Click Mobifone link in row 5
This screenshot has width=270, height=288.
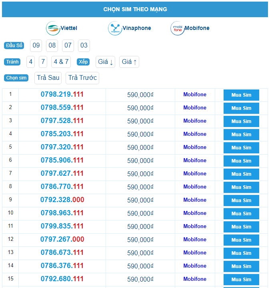tap(195, 147)
